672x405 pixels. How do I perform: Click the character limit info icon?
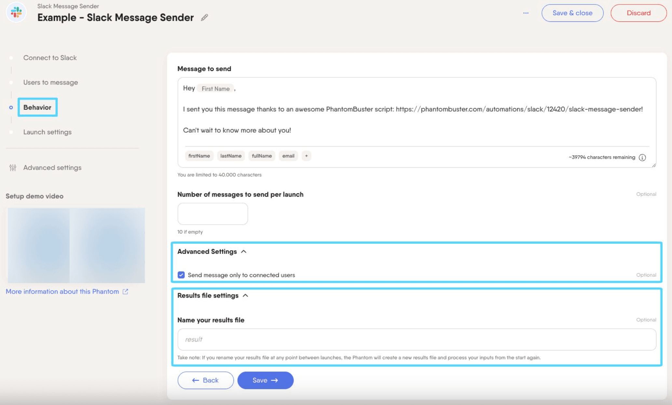tap(642, 158)
